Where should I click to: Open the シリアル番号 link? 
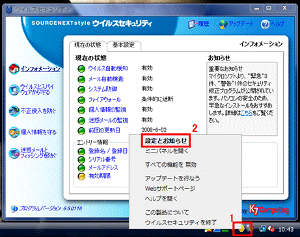(x=102, y=159)
